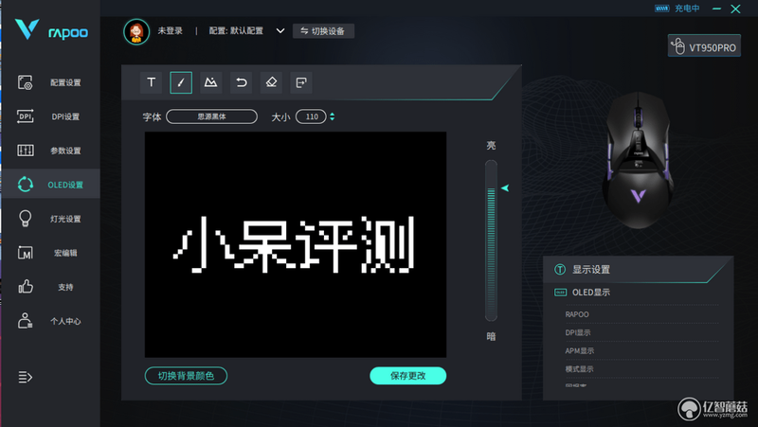758x427 pixels.
Task: Click the DPI sidebar icon
Action: coord(26,116)
